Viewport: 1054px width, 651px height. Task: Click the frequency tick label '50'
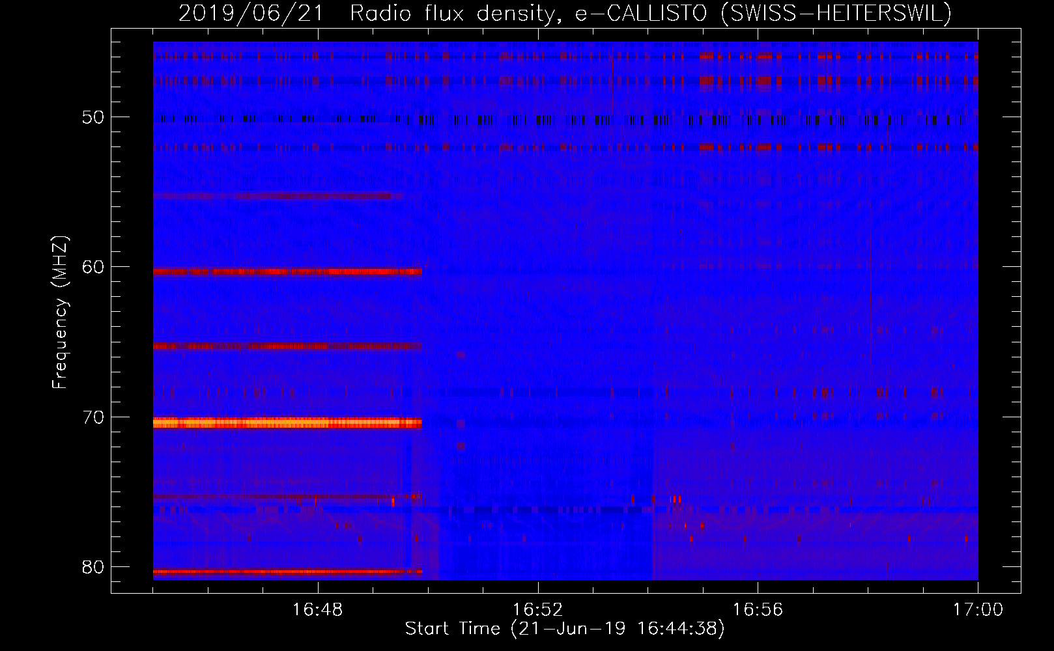(93, 117)
